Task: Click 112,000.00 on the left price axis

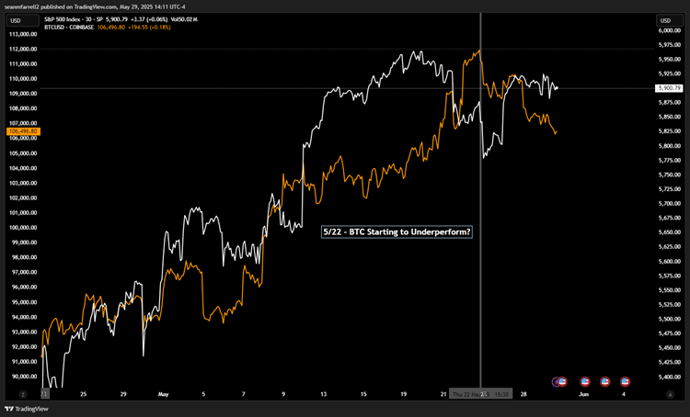Action: coord(23,49)
